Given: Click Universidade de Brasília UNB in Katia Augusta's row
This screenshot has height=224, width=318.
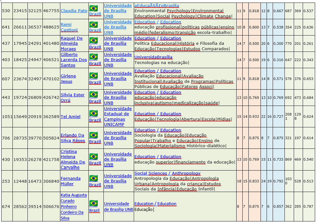Looking at the screenshot, I should [x=119, y=206].
